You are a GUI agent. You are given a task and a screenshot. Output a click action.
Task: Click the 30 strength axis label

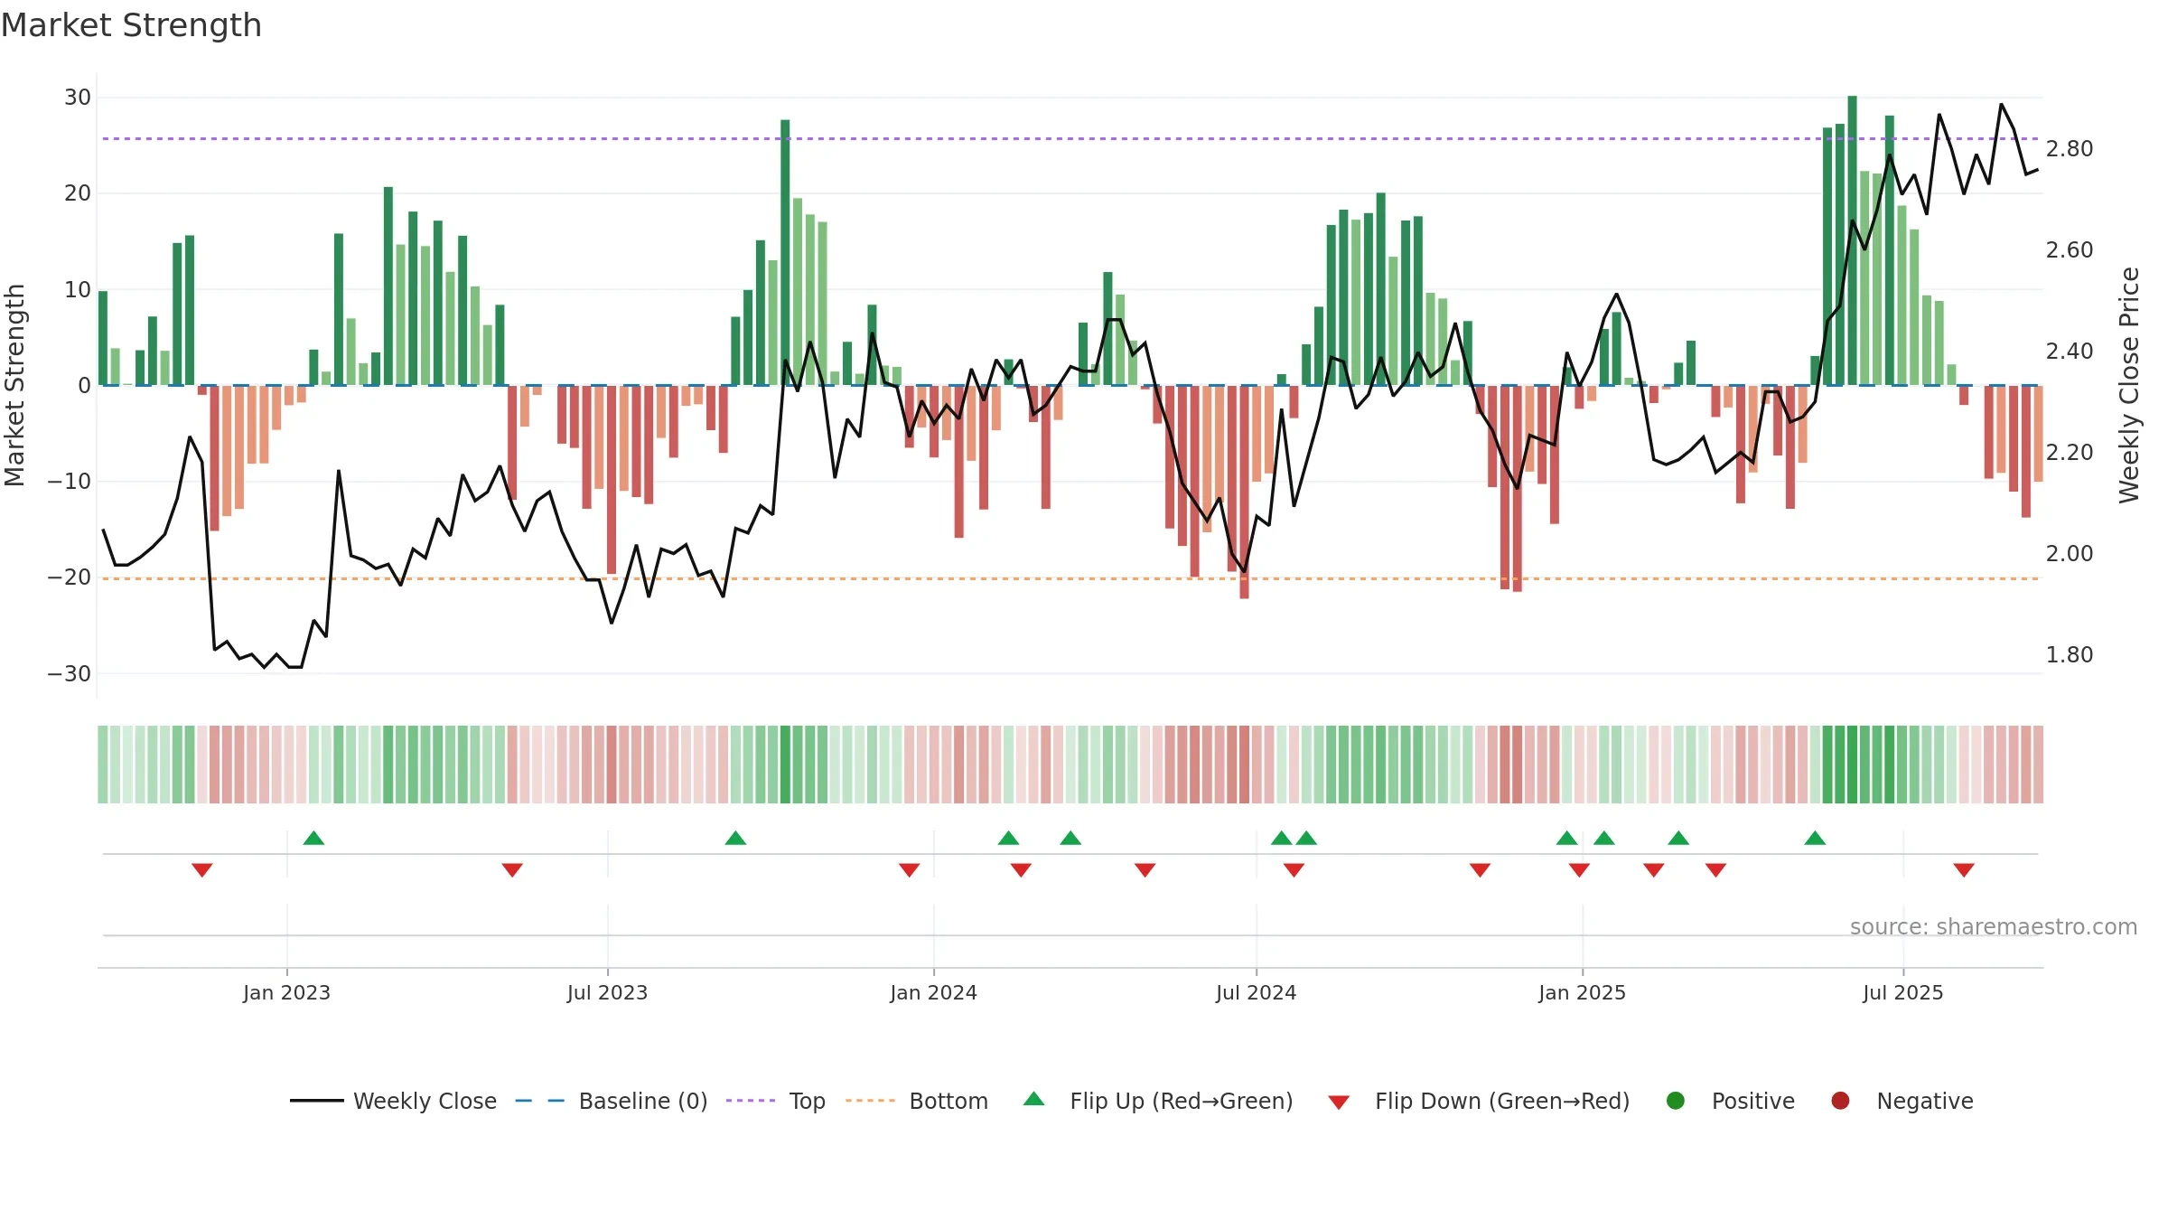click(x=78, y=98)
